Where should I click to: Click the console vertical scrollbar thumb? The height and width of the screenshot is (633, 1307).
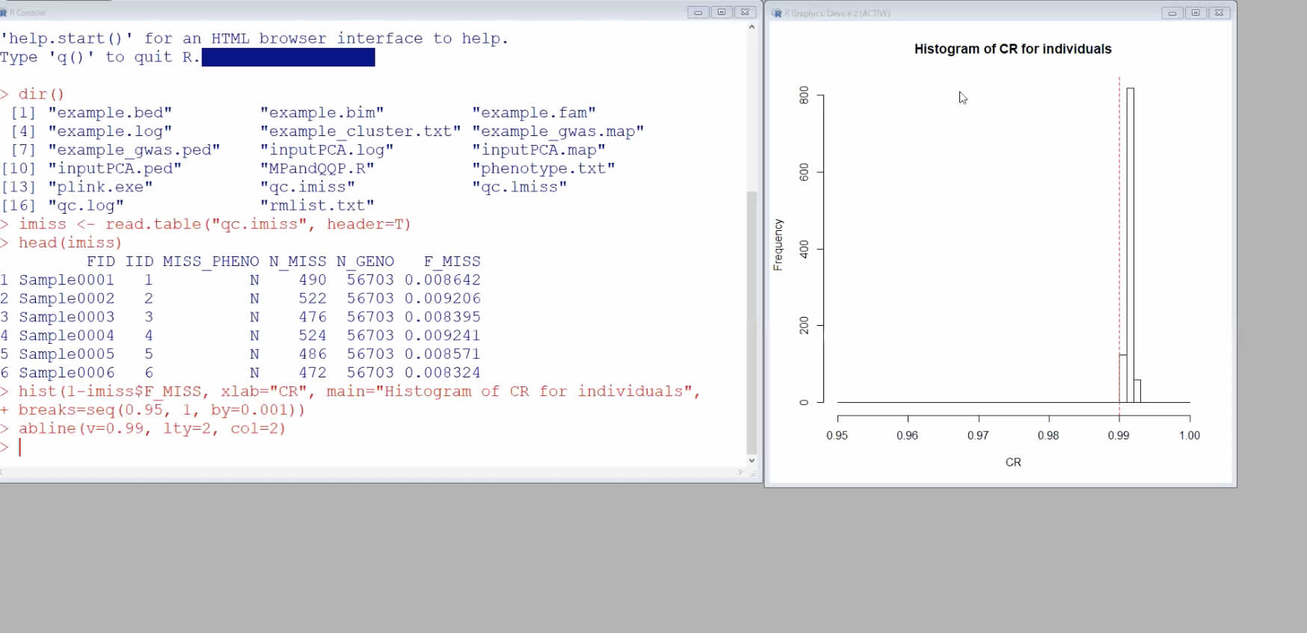tap(751, 321)
